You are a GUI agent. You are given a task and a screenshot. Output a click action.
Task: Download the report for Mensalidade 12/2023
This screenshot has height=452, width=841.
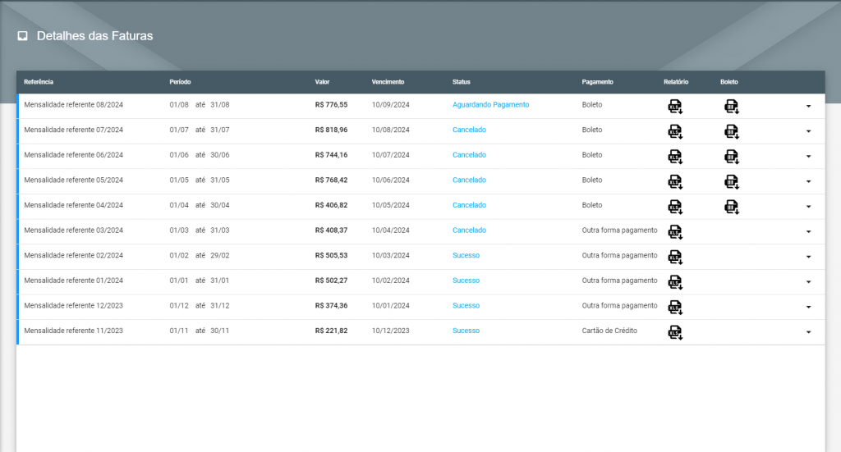click(x=675, y=308)
